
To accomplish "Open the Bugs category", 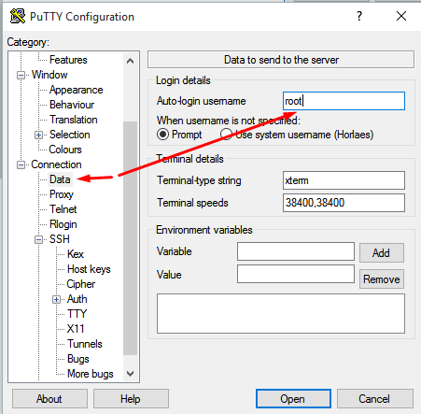I will pos(78,359).
